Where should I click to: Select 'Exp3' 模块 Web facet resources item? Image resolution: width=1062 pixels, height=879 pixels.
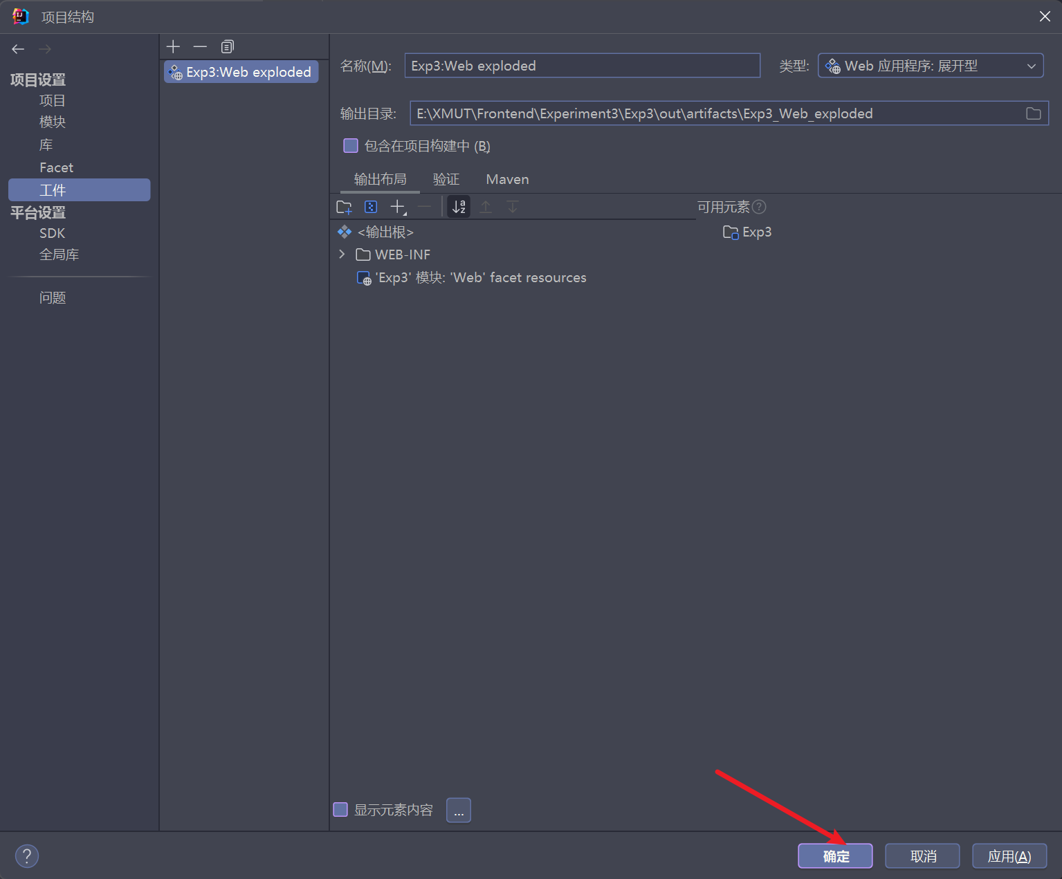pos(471,277)
